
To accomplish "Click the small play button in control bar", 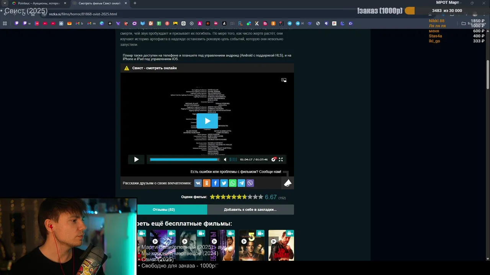I will point(136,159).
